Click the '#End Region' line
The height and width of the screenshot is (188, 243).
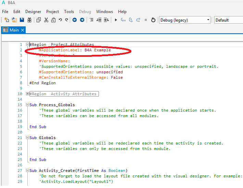pos(42,83)
